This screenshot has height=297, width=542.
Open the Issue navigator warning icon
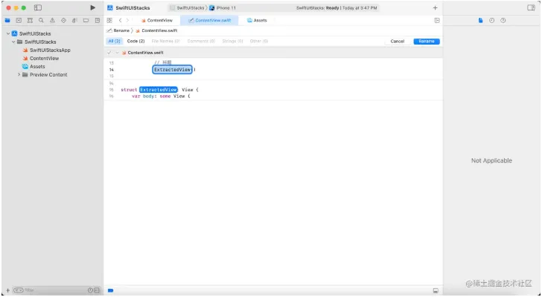52,21
